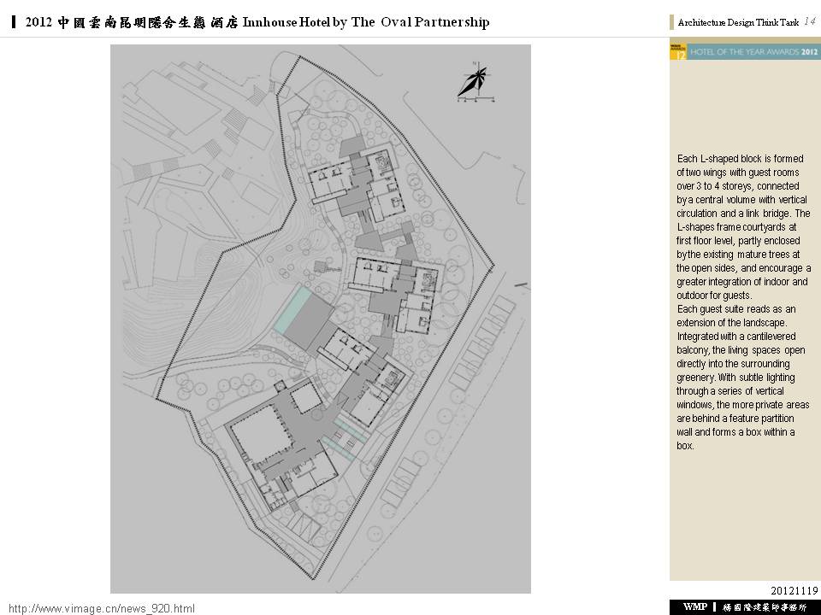Click the black bar before the slide title

tap(15, 22)
